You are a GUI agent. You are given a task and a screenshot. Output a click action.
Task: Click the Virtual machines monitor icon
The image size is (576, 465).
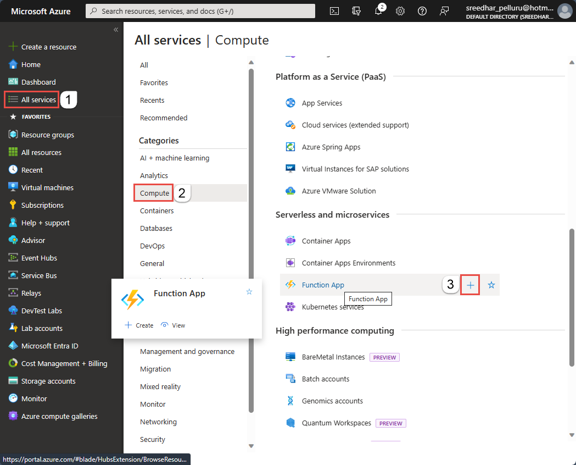[x=13, y=187]
